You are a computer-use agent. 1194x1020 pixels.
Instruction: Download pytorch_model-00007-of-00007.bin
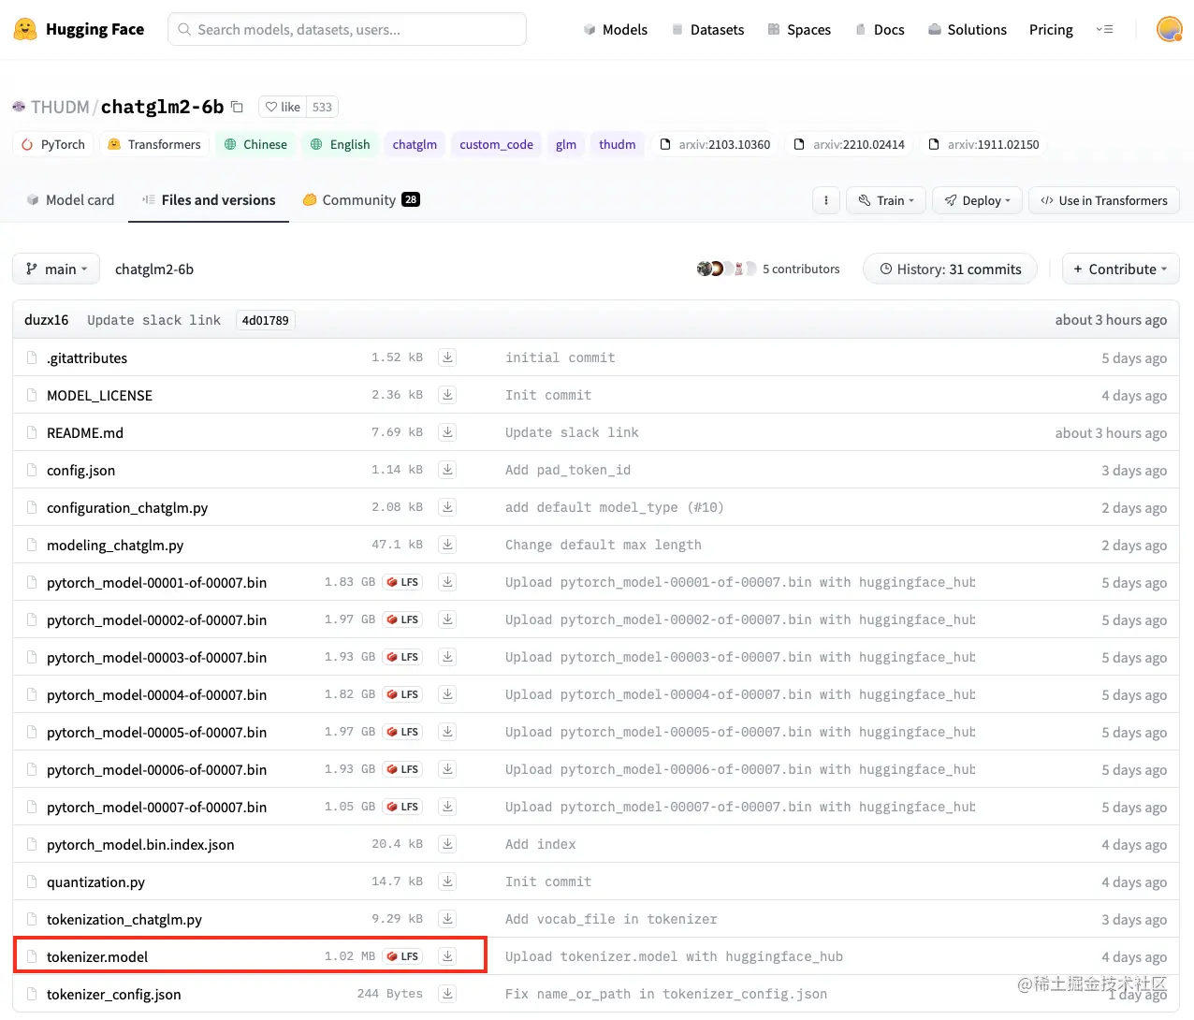pyautogui.click(x=448, y=807)
